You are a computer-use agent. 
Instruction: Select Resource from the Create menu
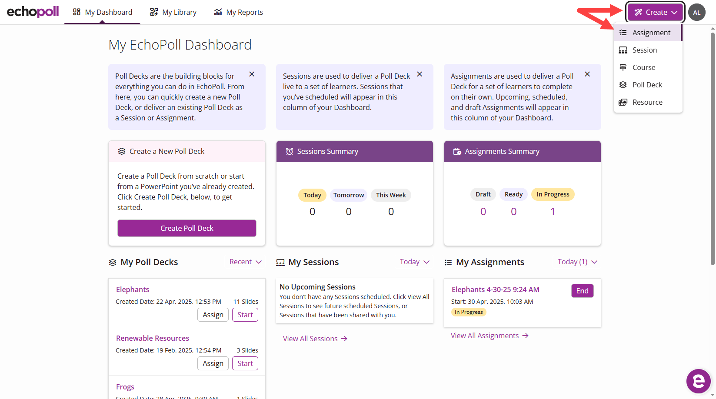point(647,102)
